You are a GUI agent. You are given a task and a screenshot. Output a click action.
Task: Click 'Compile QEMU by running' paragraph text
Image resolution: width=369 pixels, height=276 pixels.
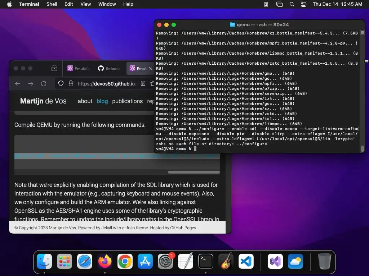click(80, 125)
